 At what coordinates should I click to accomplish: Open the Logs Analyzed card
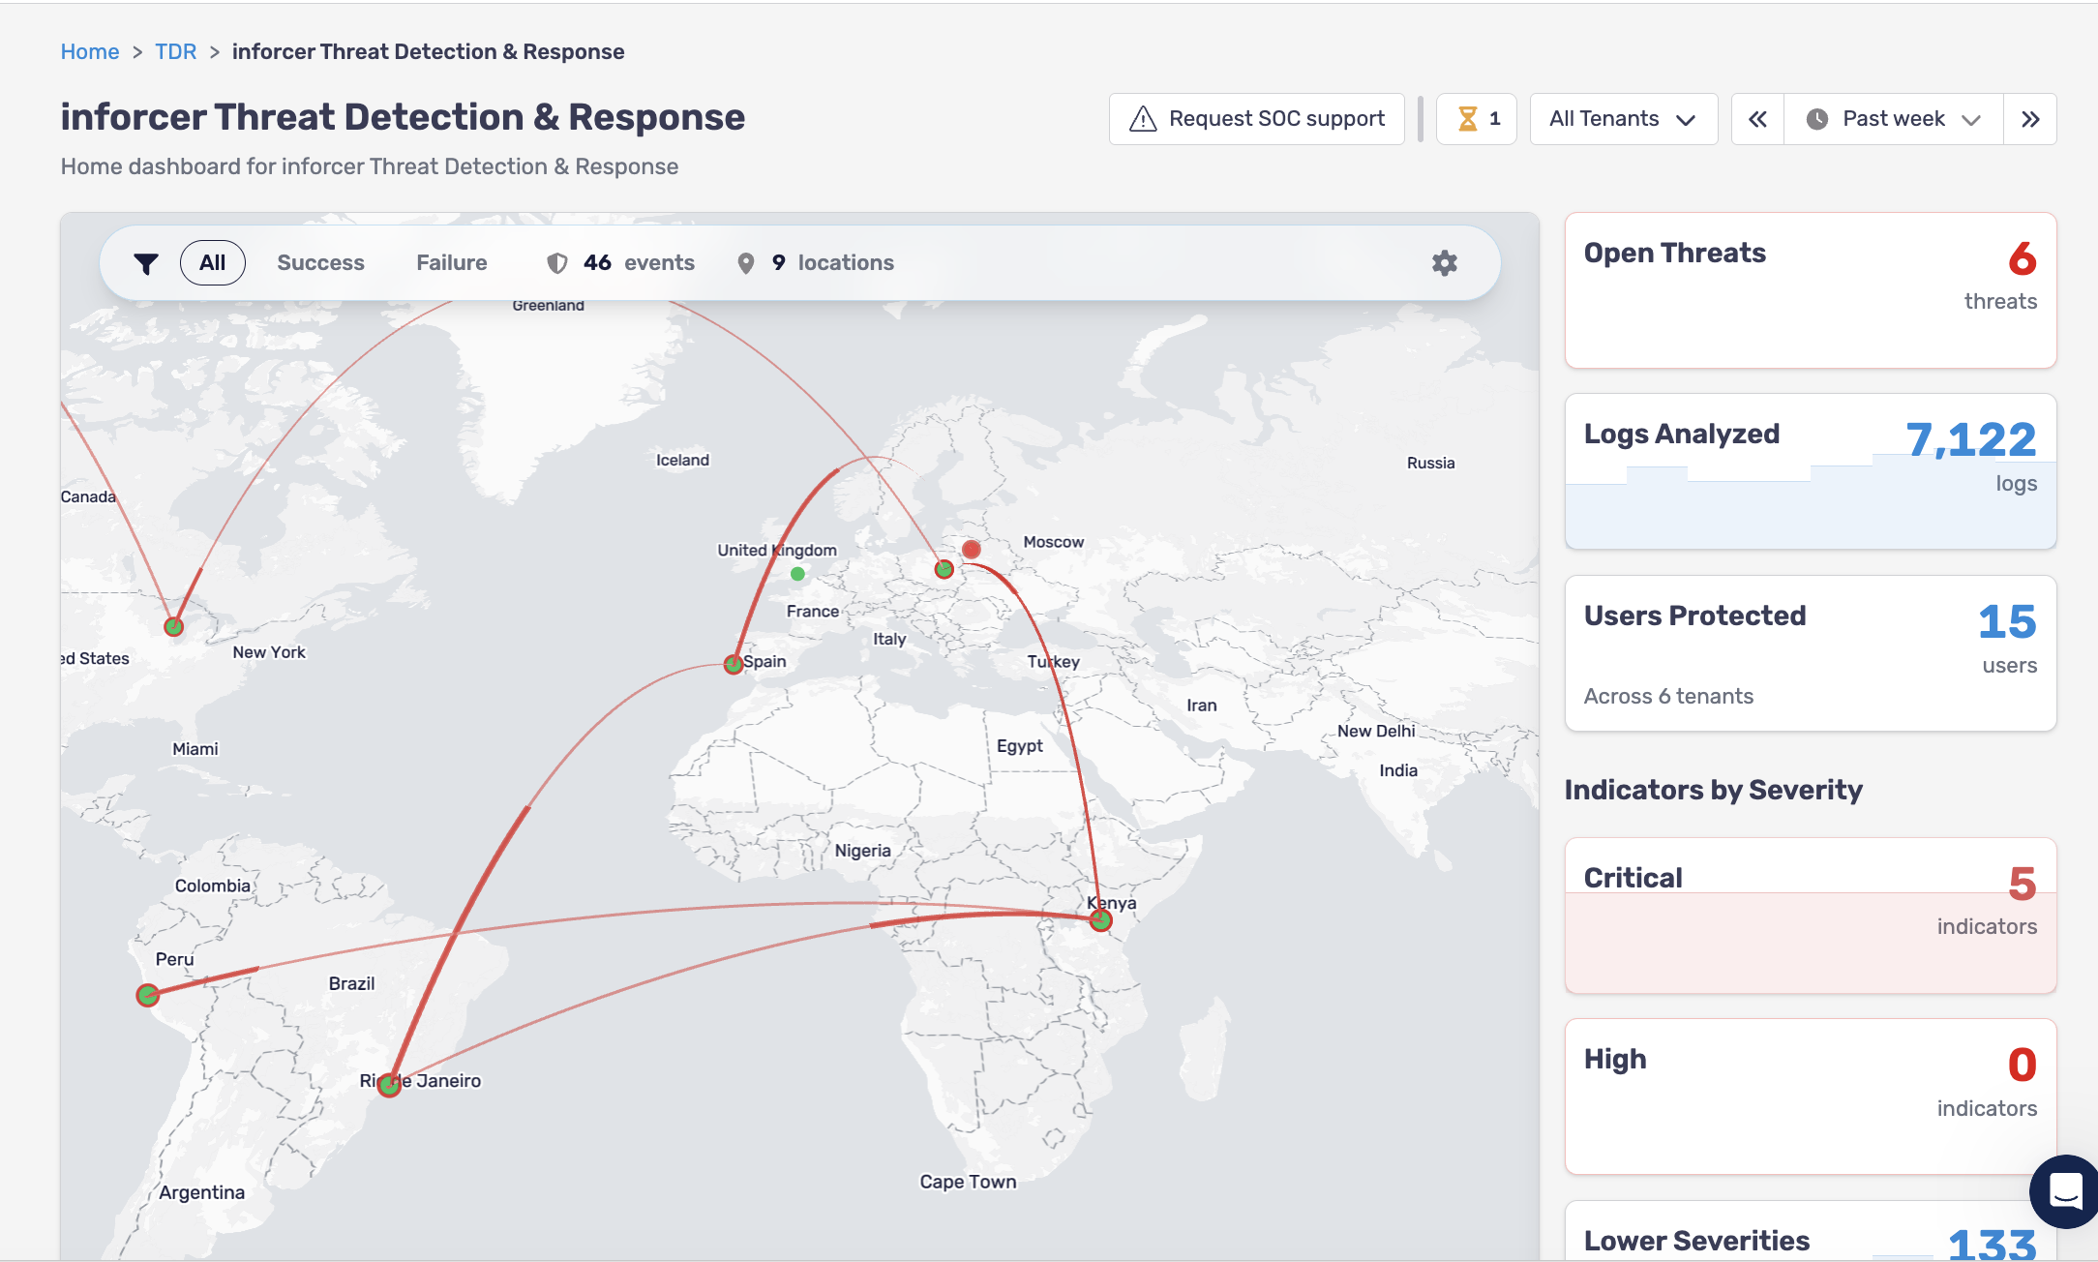tap(1810, 471)
